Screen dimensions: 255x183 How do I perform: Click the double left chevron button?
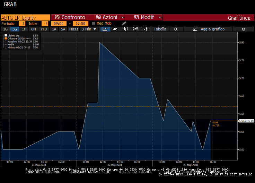[x=176, y=29]
